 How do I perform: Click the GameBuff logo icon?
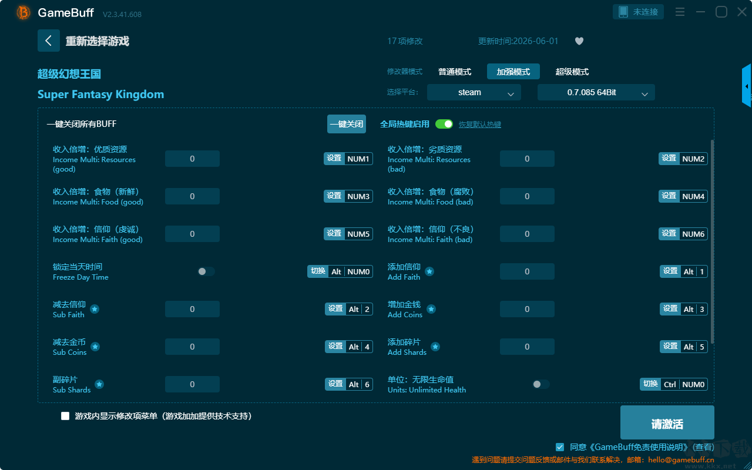23,12
